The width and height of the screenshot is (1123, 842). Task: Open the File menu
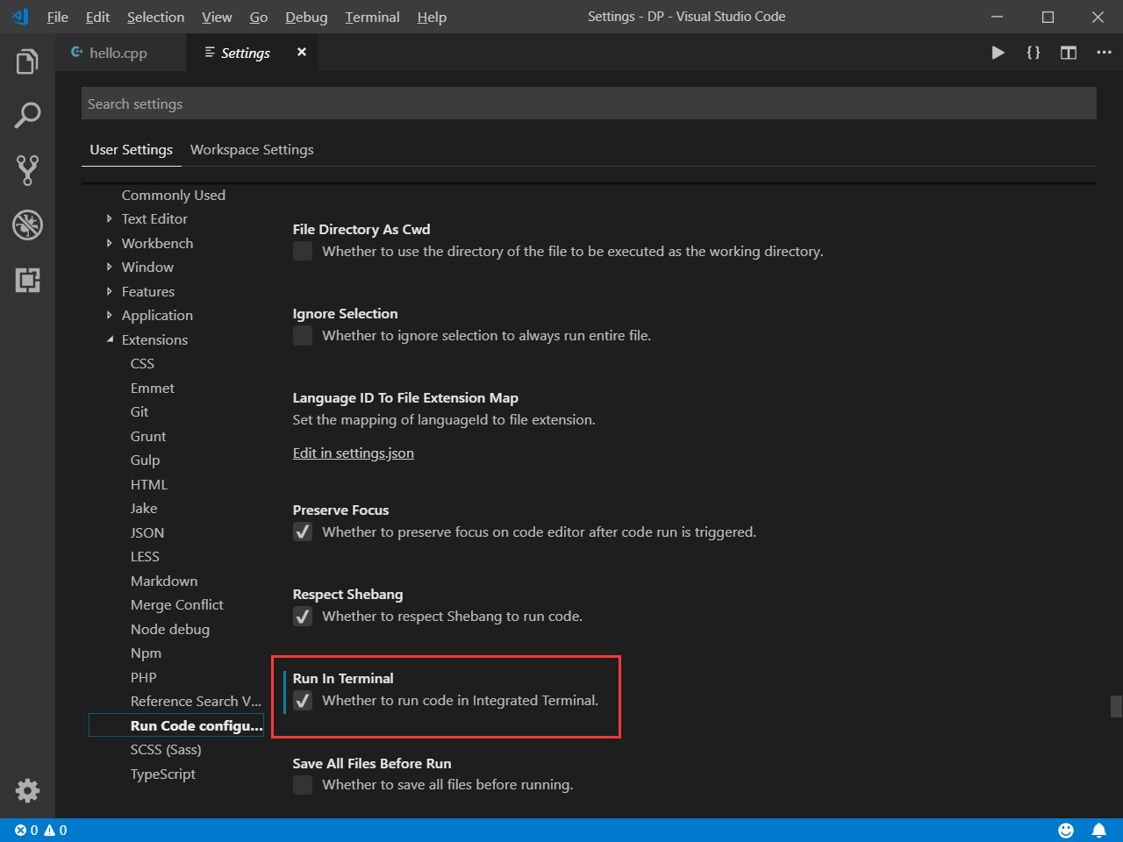57,17
